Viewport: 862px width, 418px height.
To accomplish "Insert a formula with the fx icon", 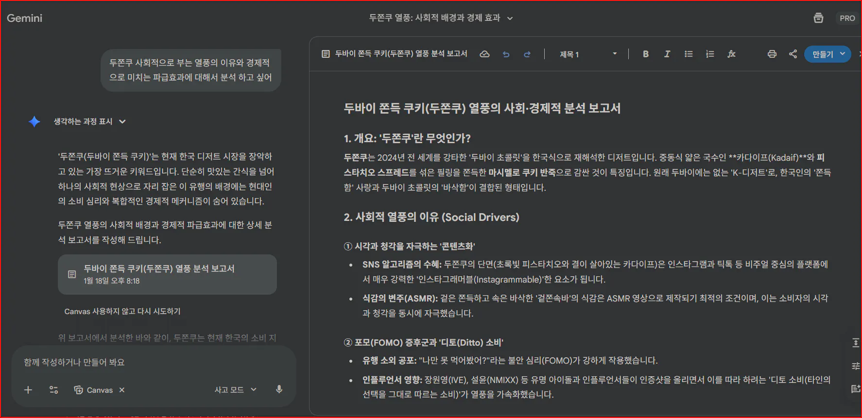I will [x=731, y=54].
